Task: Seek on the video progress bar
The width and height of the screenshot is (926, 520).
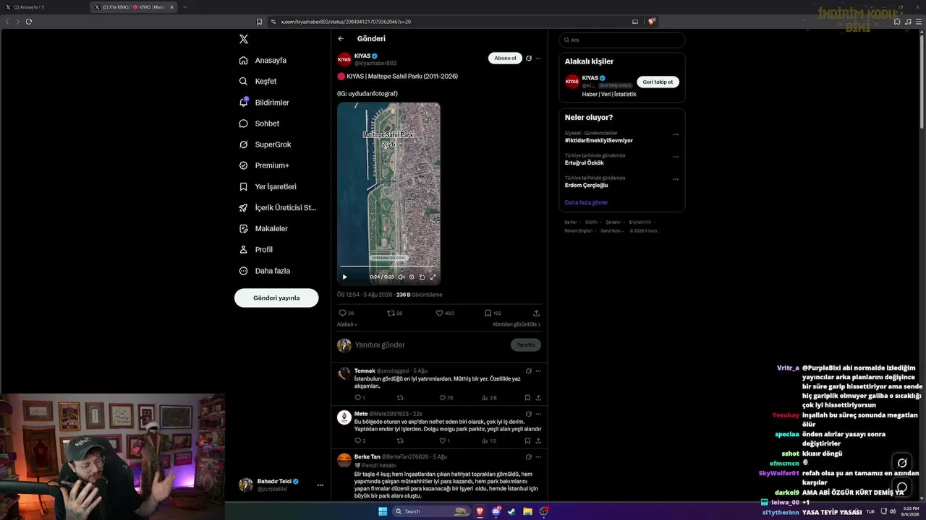Action: 388,266
